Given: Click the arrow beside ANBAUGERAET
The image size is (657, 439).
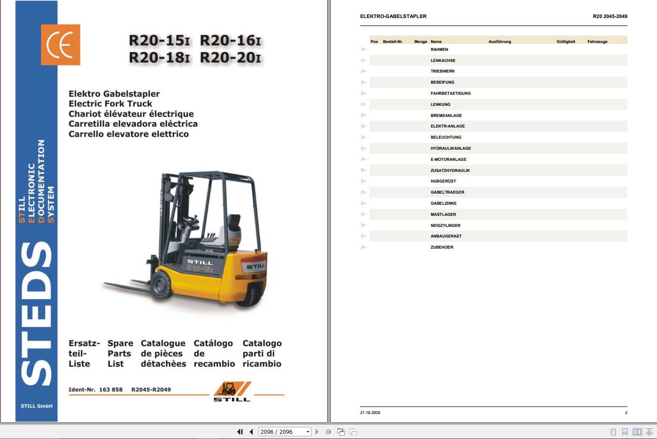Looking at the screenshot, I should (364, 236).
